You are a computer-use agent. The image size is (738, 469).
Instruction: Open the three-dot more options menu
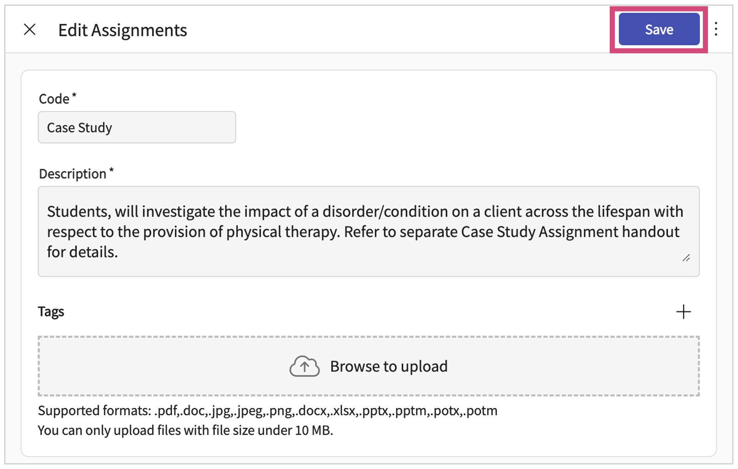[716, 29]
